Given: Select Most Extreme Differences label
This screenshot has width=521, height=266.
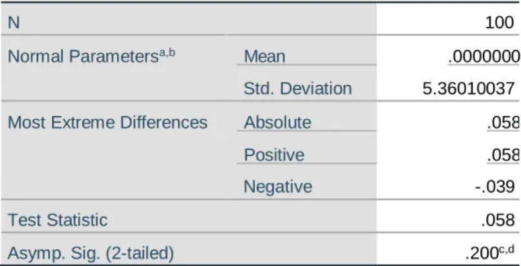Looking at the screenshot, I should click(107, 122).
